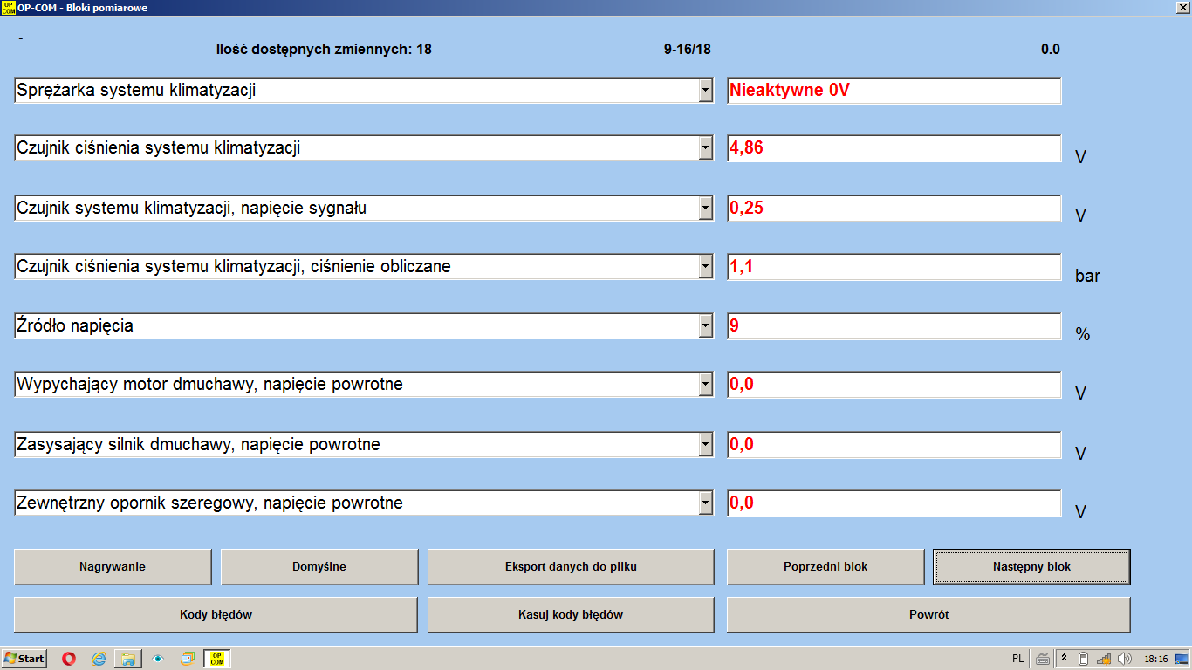This screenshot has width=1192, height=670.
Task: Click the Nagrywanie button
Action: pos(113,566)
